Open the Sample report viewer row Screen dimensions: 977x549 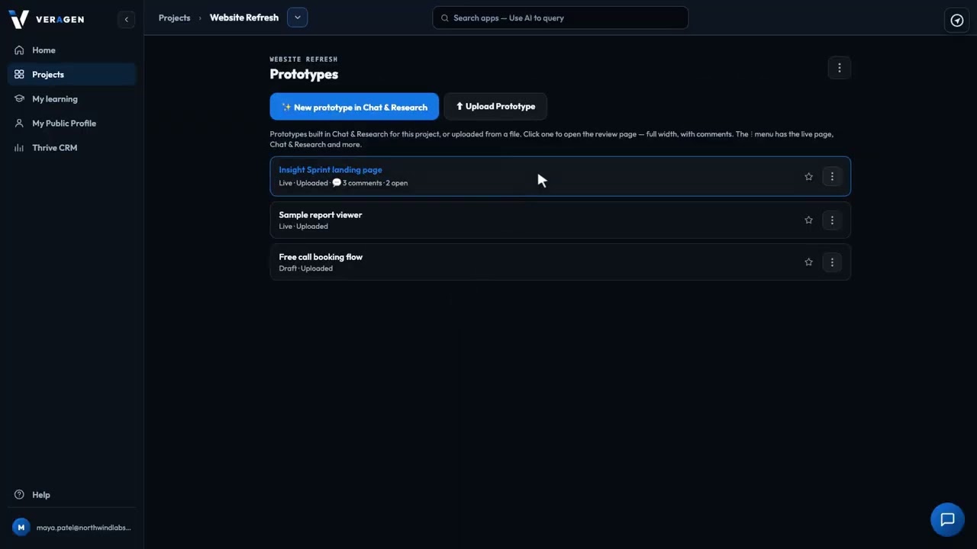(x=560, y=220)
